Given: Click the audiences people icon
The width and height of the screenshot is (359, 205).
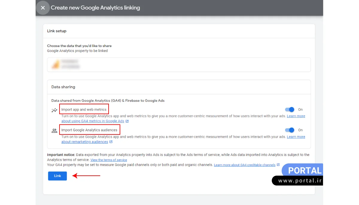Looking at the screenshot, I should point(54,131).
